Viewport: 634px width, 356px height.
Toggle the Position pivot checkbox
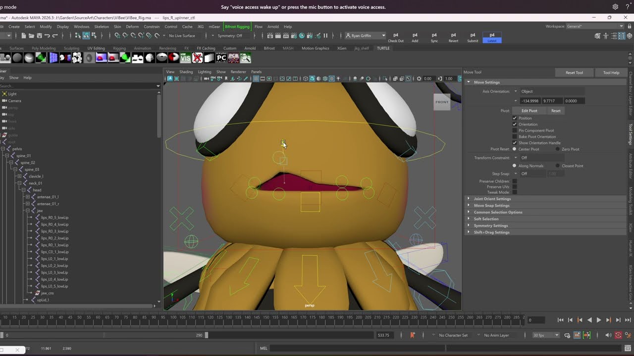point(515,118)
